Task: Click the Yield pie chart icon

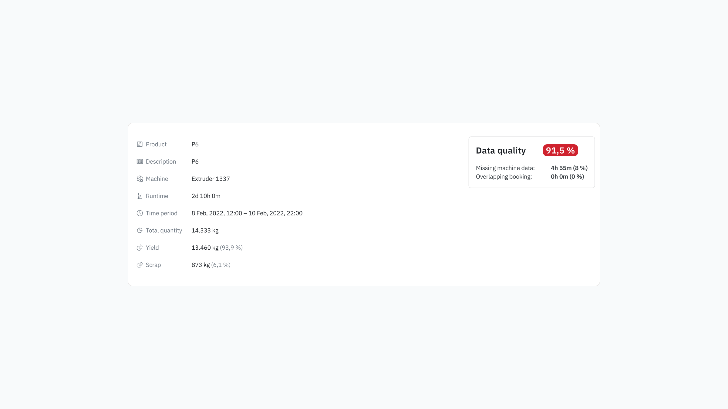Action: click(140, 248)
